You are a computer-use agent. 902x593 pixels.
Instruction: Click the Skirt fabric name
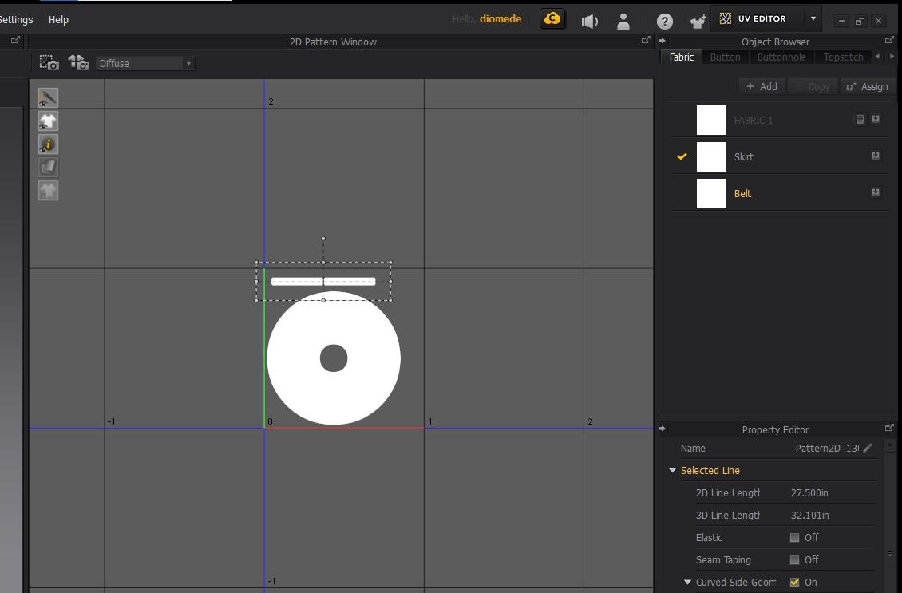coord(743,156)
